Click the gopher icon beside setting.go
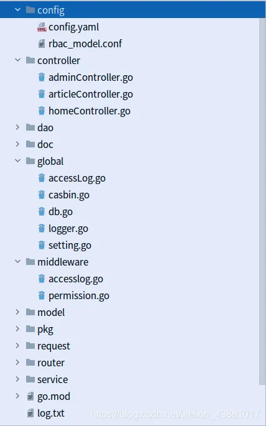Viewport: 266px width, 426px height. [x=42, y=245]
